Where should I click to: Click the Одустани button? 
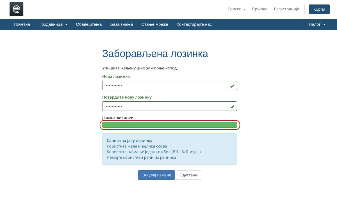[188, 175]
